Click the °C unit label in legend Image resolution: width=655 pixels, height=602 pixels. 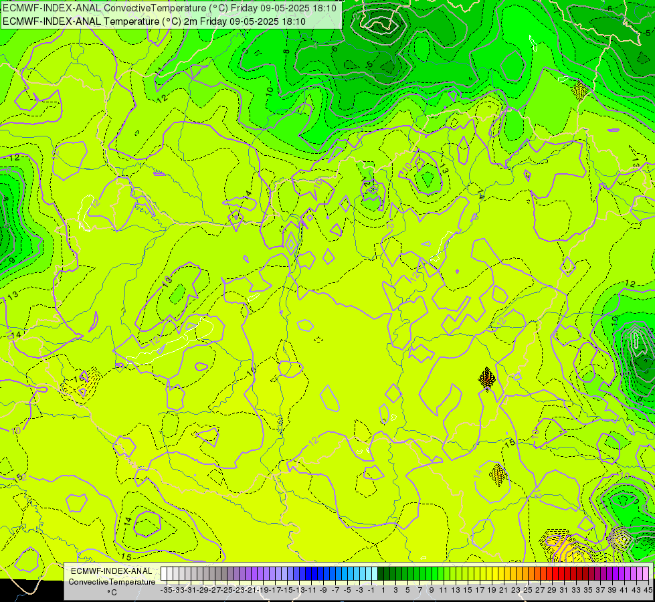tap(112, 593)
